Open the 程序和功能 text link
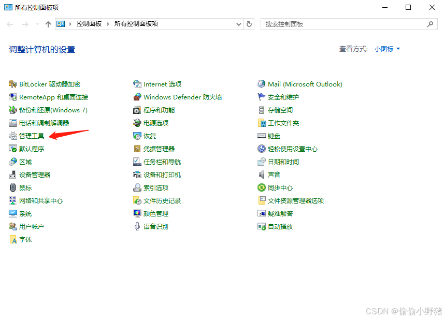Viewport: 444px width, 319px height. (x=159, y=110)
